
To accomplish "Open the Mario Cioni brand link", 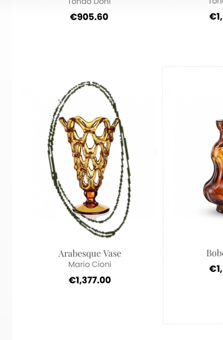I will point(90,264).
